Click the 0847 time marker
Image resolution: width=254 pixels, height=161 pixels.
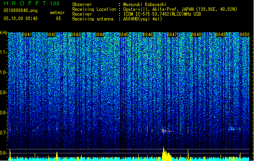tap(172, 35)
